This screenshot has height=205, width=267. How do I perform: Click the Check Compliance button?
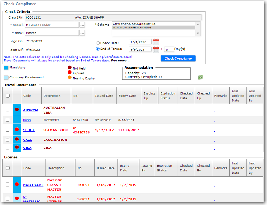[178, 59]
